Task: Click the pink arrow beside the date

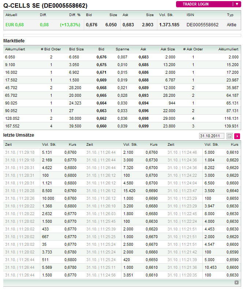Action: pyautogui.click(x=237, y=136)
